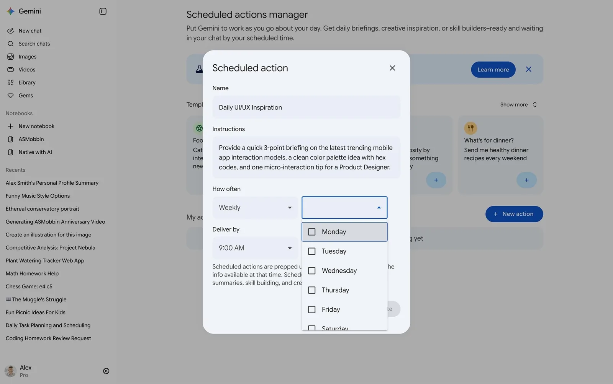Click the Learn more button
Screen dimensions: 613x384
pyautogui.click(x=493, y=70)
